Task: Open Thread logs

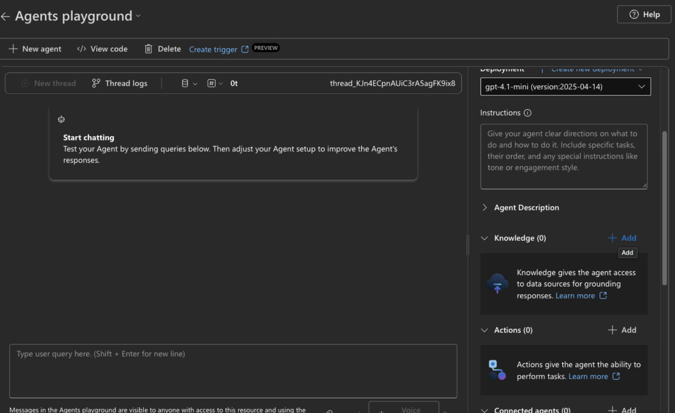Action: coord(120,83)
